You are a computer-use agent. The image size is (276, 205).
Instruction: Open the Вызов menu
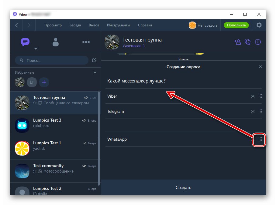94,25
